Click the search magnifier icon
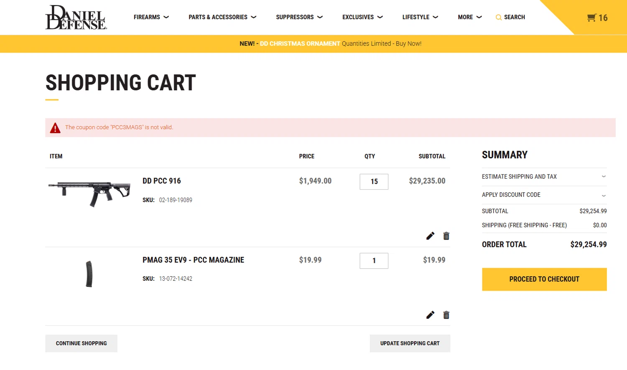Image resolution: width=627 pixels, height=370 pixels. coord(498,18)
